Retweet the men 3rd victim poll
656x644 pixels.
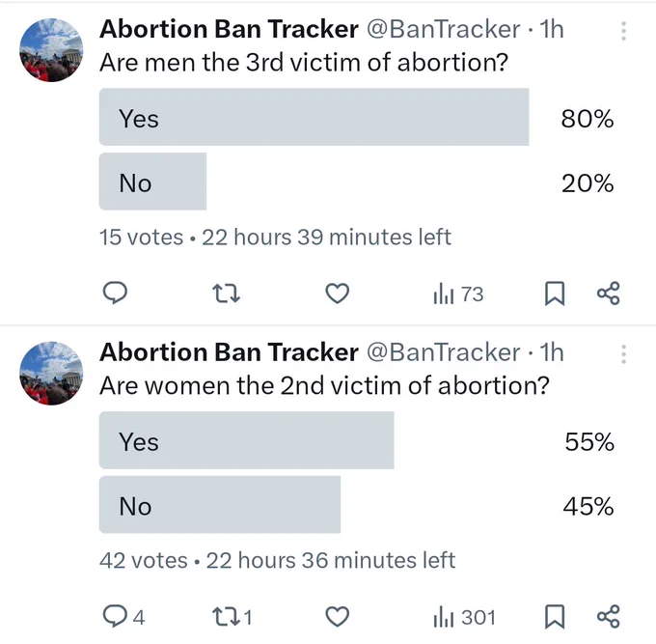pyautogui.click(x=226, y=294)
